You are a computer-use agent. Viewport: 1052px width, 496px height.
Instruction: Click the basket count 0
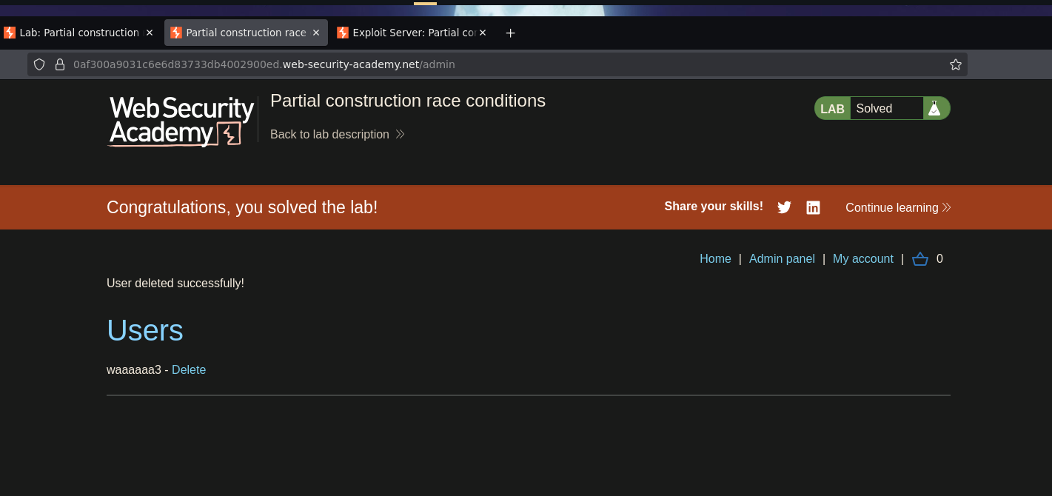tap(939, 259)
